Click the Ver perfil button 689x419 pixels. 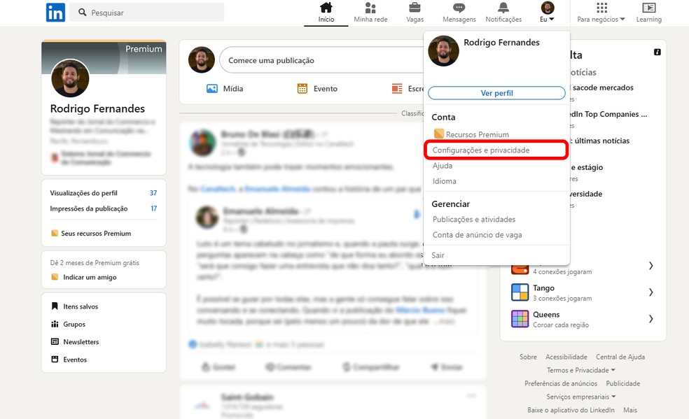496,92
